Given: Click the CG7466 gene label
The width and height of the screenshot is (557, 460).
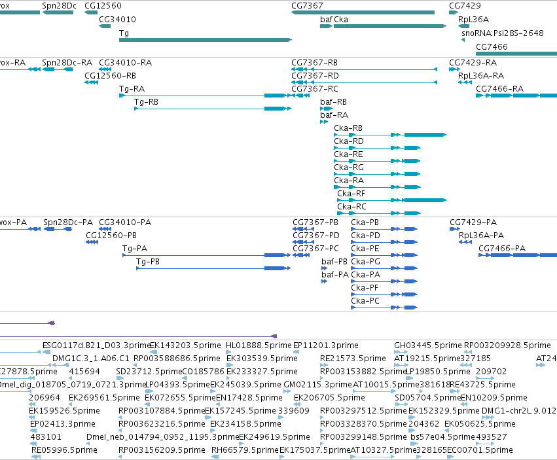Looking at the screenshot, I should 492,46.
